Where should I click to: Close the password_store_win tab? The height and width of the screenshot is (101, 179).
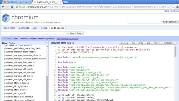(61, 2)
